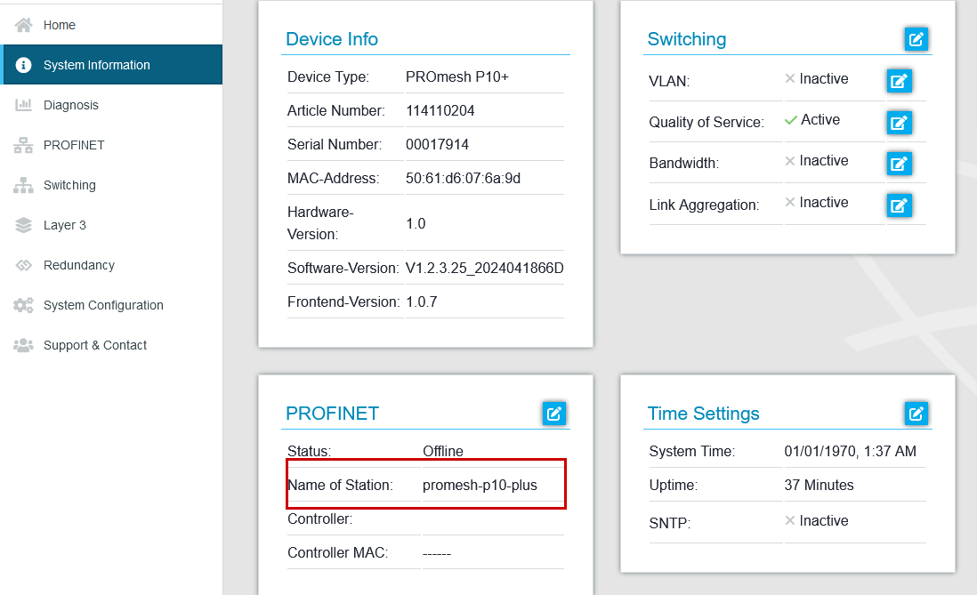
Task: Click system time 01/01/1970, 1:37 AM
Action: [851, 451]
